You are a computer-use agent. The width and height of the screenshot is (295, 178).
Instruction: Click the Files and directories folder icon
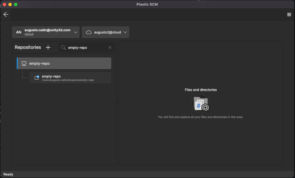coord(201,104)
